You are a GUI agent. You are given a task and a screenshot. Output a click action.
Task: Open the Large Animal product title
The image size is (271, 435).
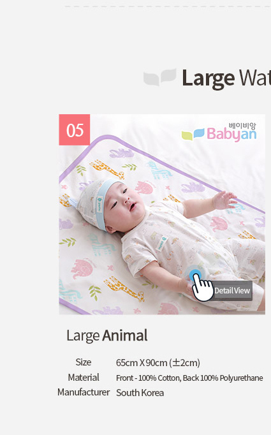(107, 335)
